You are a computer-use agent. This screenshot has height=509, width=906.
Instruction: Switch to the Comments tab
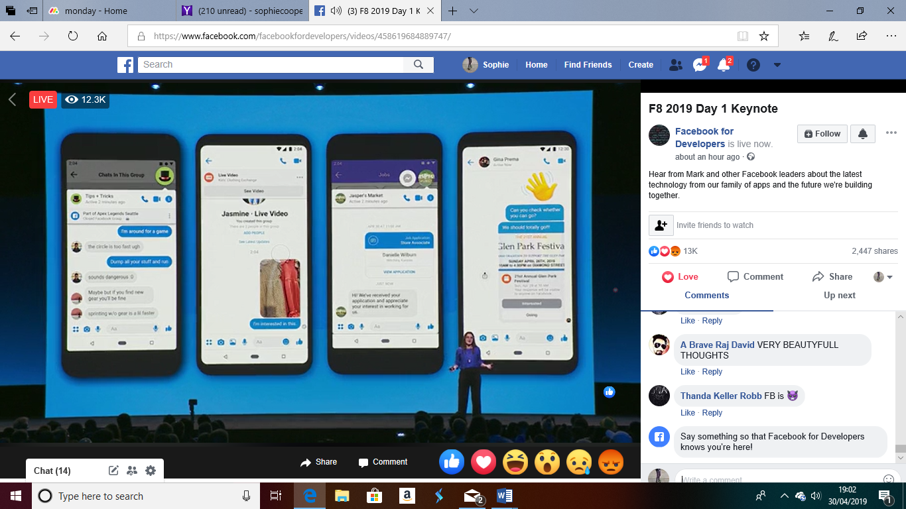click(x=706, y=296)
